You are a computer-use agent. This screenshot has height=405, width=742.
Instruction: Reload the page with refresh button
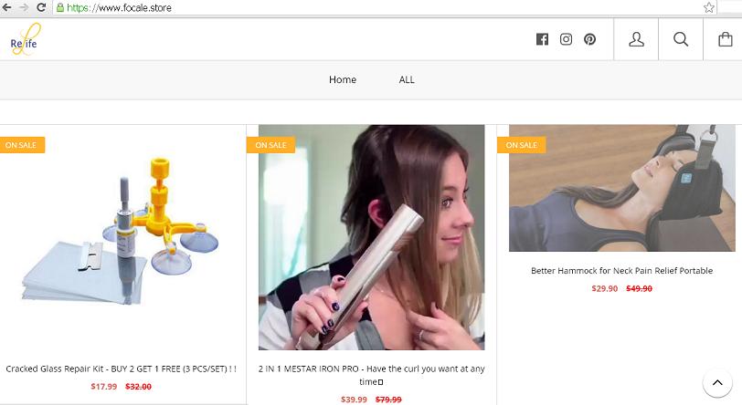tap(41, 7)
